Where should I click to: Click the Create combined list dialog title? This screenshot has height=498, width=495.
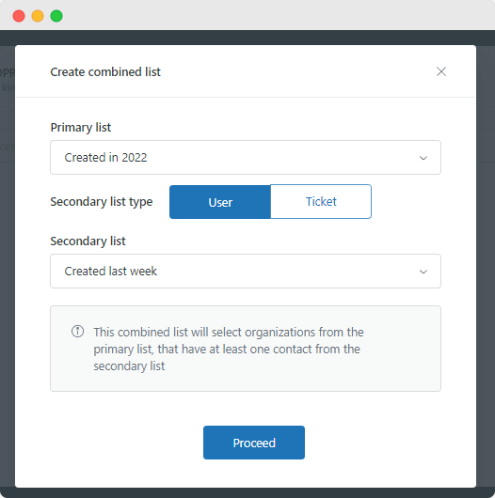(105, 72)
